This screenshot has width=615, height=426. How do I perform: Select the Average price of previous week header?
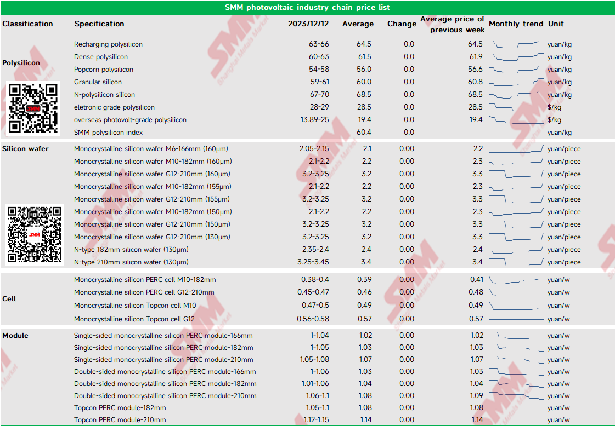coord(452,24)
